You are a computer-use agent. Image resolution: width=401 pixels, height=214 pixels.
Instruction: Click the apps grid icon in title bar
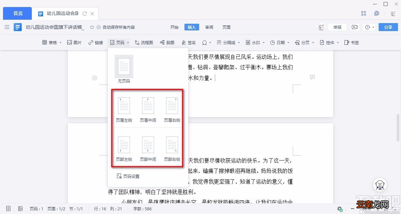coord(364,13)
